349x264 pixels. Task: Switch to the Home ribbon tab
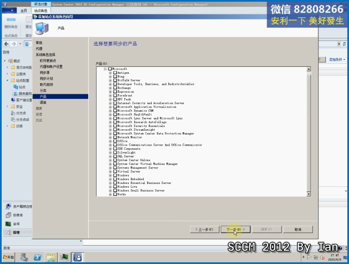[x=24, y=11]
